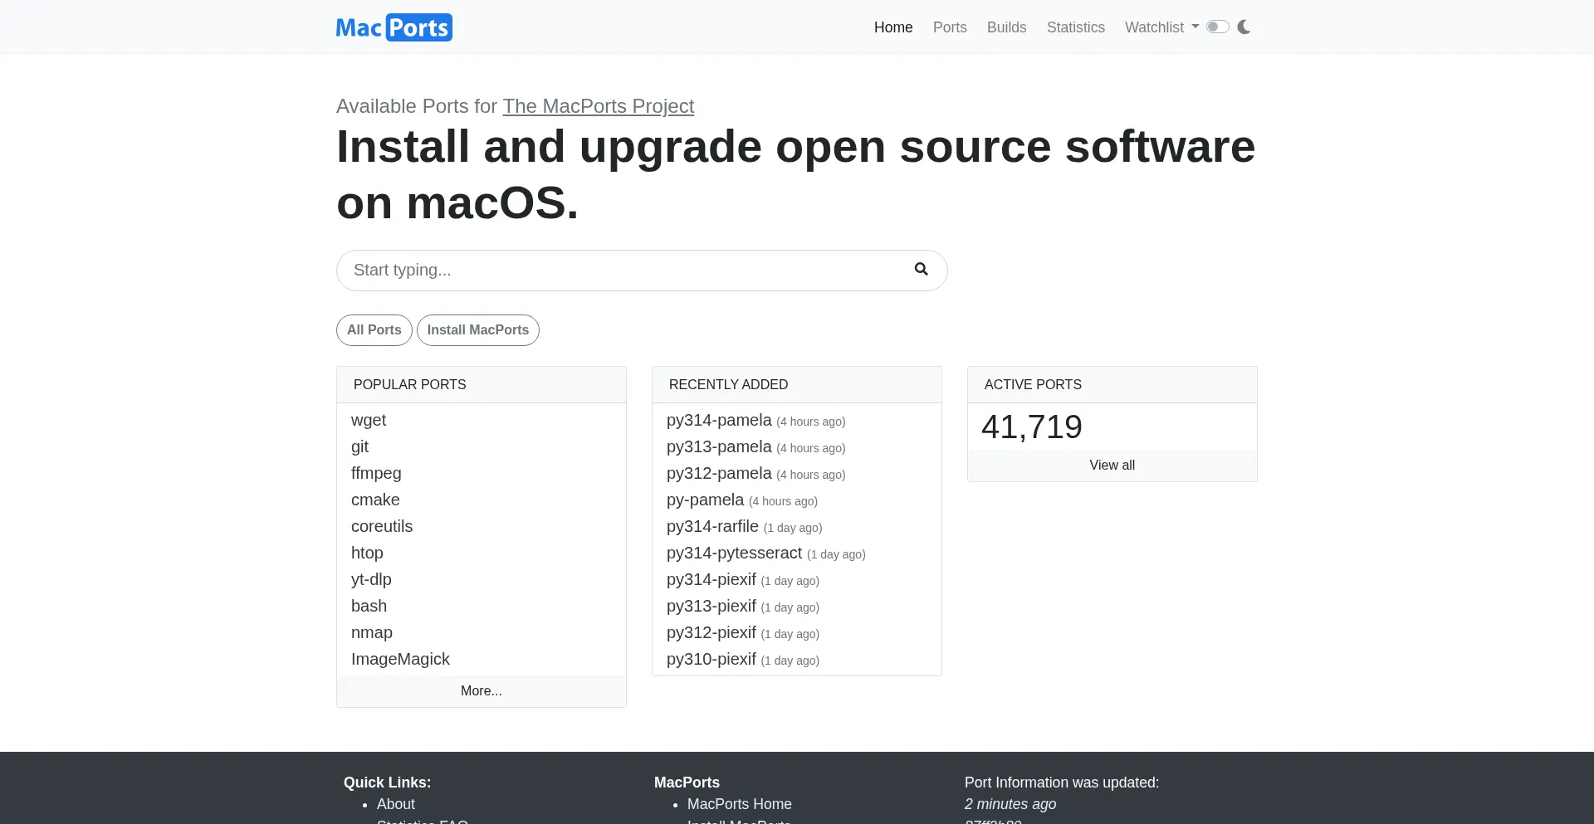Open the py-pamela port
The width and height of the screenshot is (1594, 824).
pyautogui.click(x=705, y=500)
